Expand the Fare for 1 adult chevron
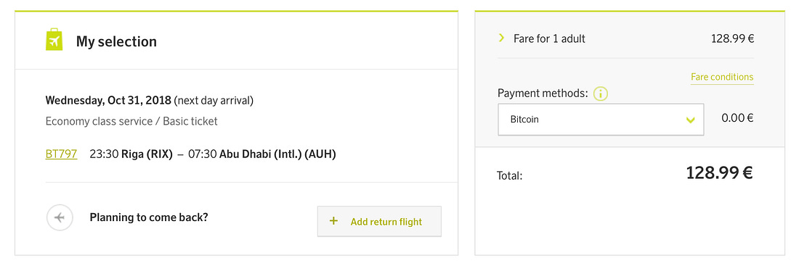Image resolution: width=799 pixels, height=266 pixels. 501,38
